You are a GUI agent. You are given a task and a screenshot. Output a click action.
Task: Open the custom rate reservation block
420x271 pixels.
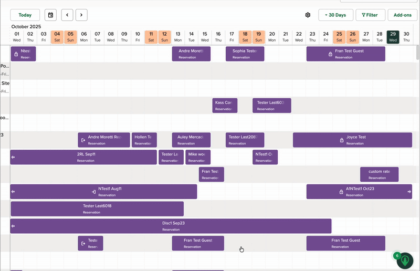pyautogui.click(x=379, y=174)
